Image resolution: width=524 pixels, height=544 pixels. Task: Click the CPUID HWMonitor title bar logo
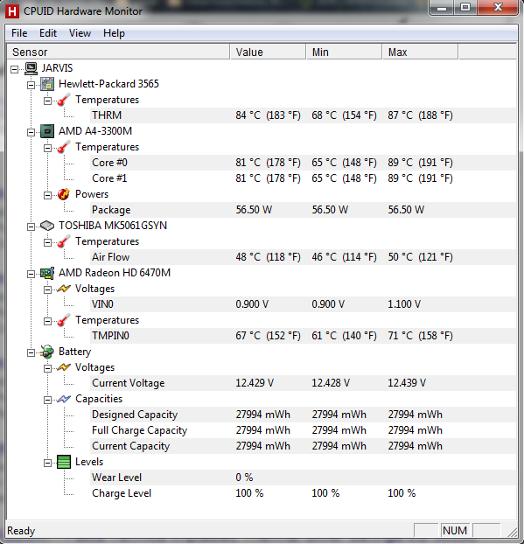coord(11,11)
